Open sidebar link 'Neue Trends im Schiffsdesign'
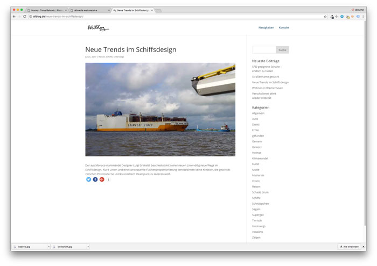377x266 pixels. click(x=270, y=82)
